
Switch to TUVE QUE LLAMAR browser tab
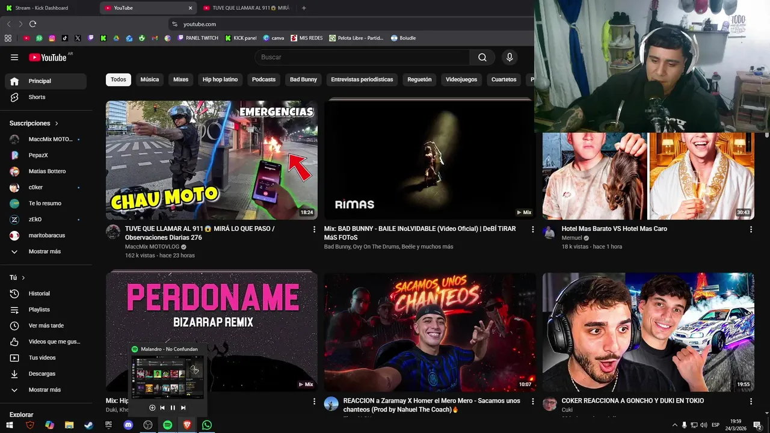pyautogui.click(x=247, y=8)
